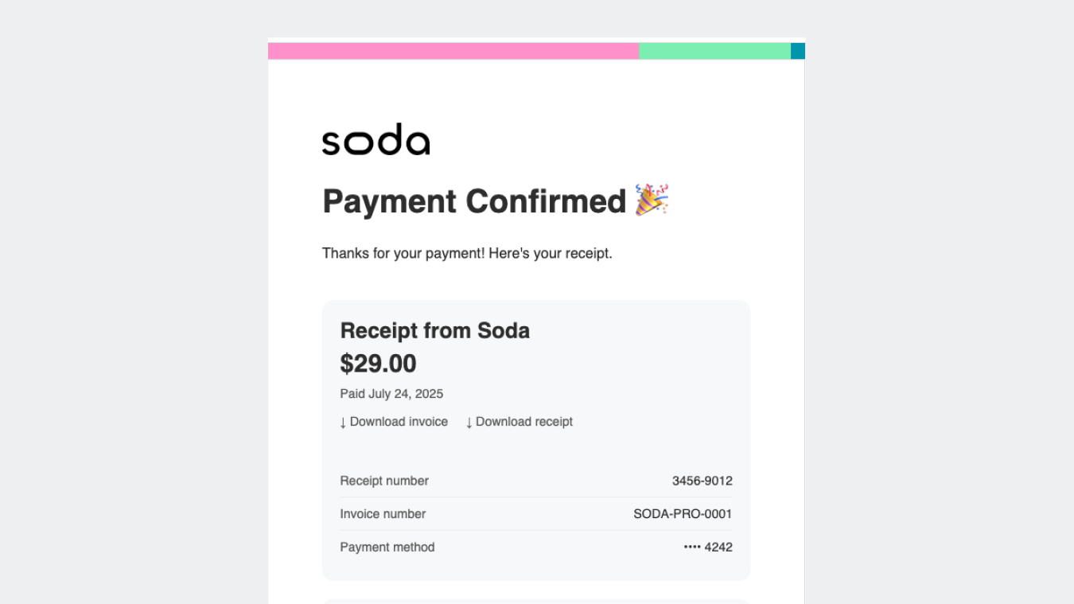Select the receipt number 3456-9012
1074x604 pixels.
[x=702, y=481]
